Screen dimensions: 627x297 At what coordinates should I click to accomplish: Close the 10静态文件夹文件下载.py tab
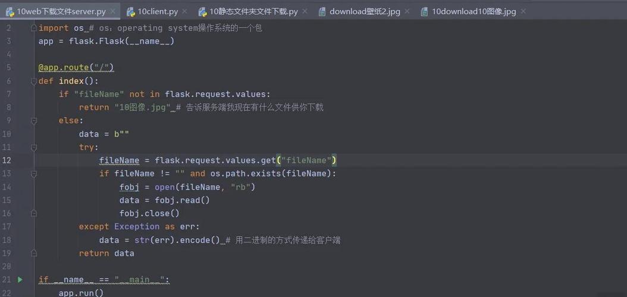pos(306,11)
